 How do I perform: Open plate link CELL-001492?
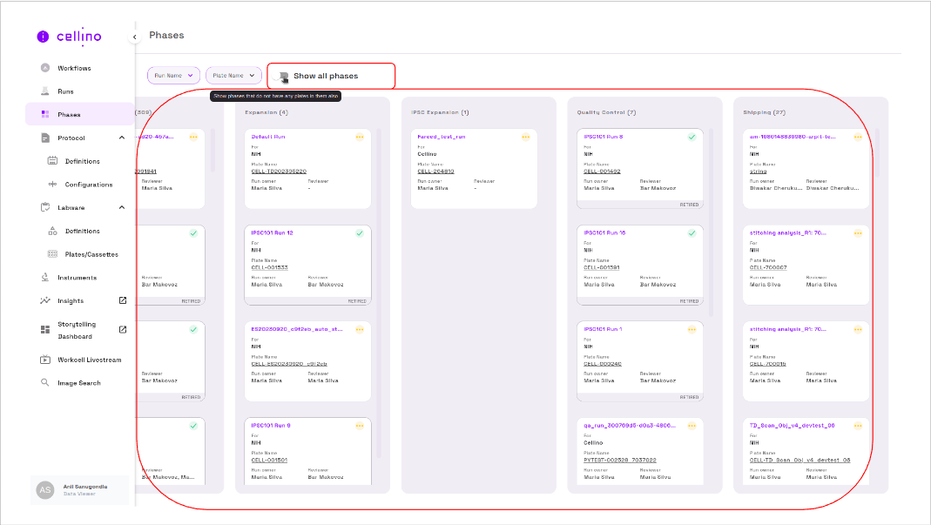602,172
